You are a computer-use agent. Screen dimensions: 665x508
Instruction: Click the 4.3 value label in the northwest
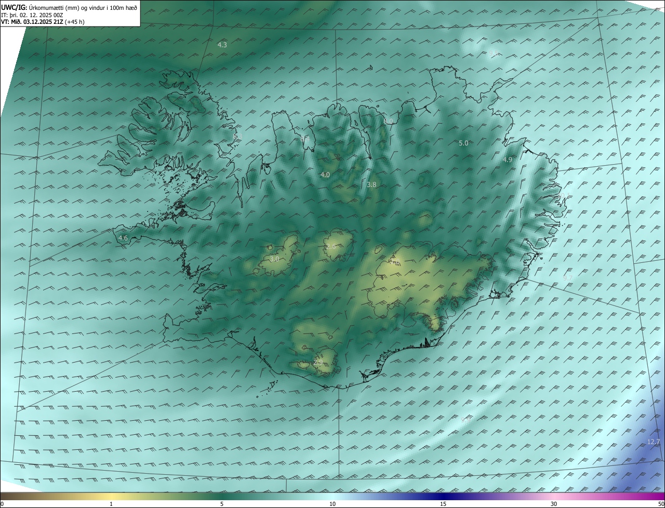(222, 45)
